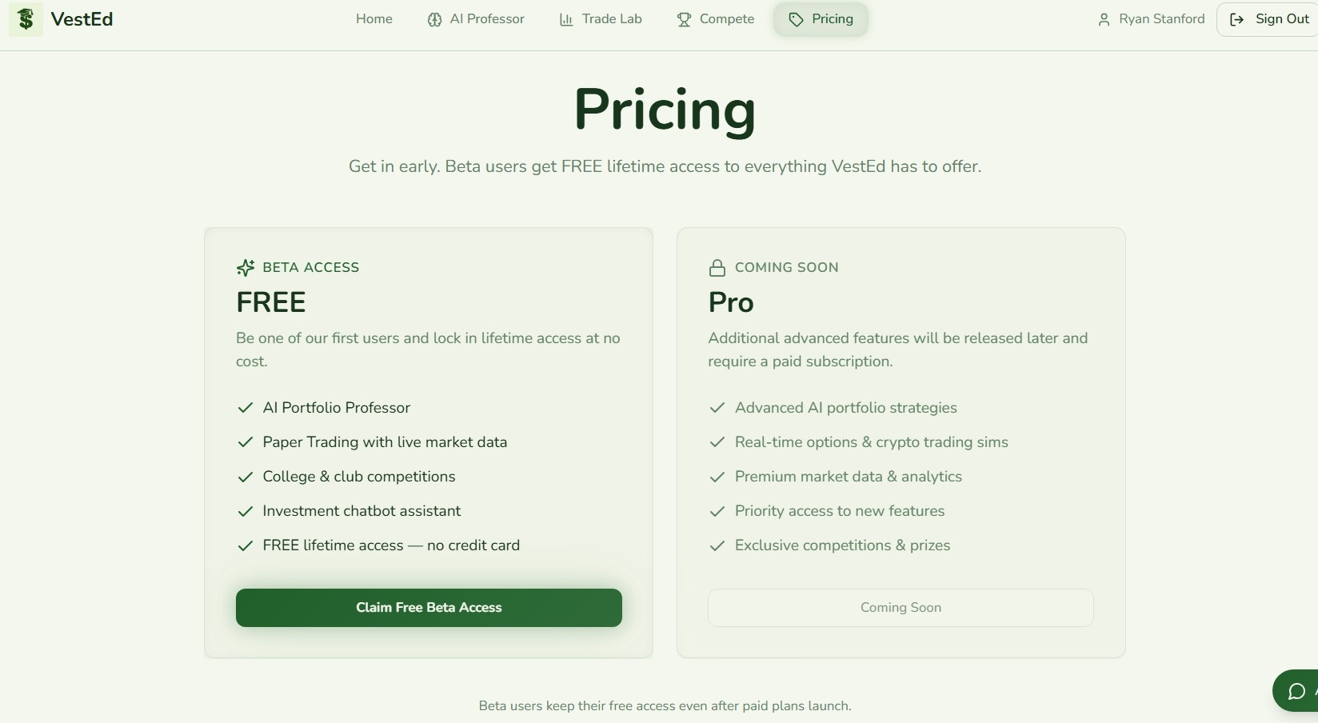Viewport: 1318px width, 723px height.
Task: Click the lock icon beside Coming Soon
Action: pos(717,268)
